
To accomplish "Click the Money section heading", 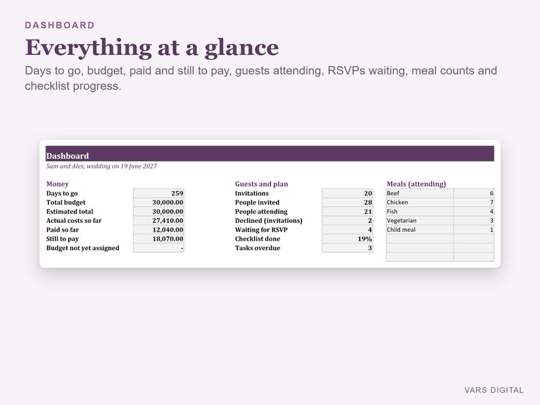I will tap(58, 183).
